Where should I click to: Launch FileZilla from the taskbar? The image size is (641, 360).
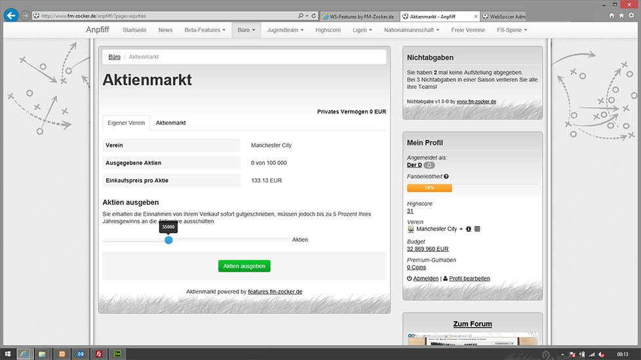98,354
